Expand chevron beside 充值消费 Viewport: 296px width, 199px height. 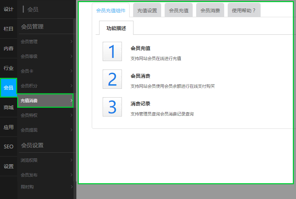[x=71, y=100]
